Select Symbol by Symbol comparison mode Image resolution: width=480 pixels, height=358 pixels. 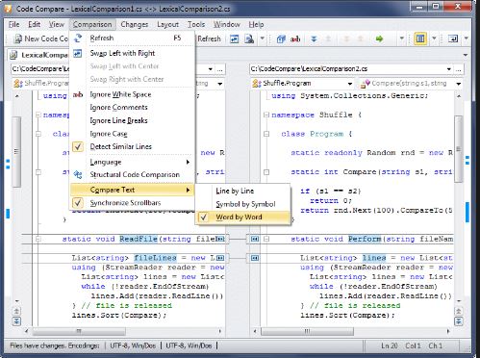[243, 204]
